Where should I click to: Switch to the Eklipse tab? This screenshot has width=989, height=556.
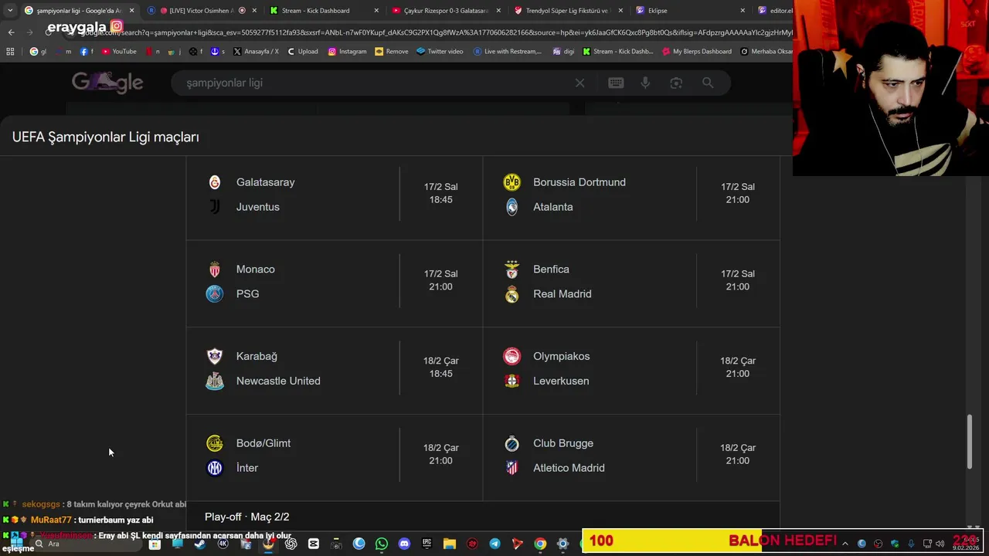click(x=689, y=11)
